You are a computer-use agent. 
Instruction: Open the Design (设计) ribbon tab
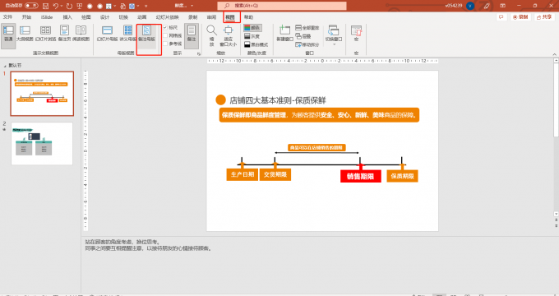click(105, 17)
